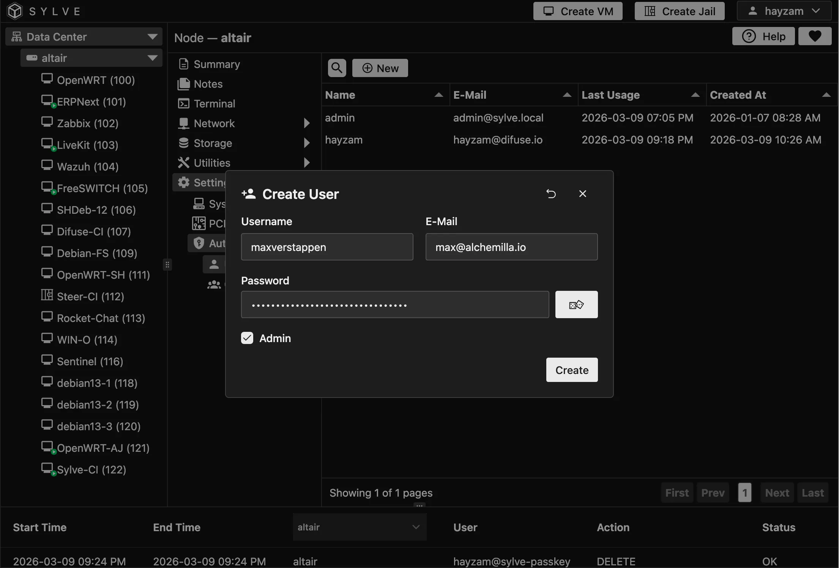Sort table by Created At arrow

[x=826, y=95]
